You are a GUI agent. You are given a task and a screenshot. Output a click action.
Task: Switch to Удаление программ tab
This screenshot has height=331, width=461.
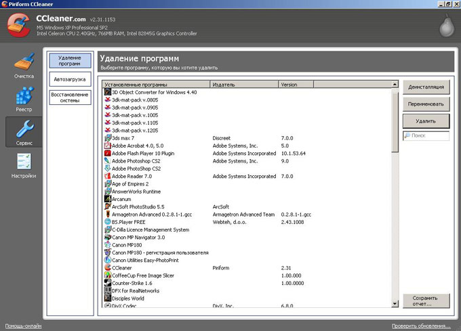70,61
